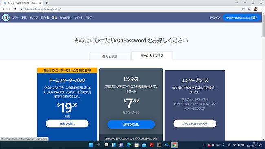
Task: Click the エンタープライズ heading
Action: [195, 80]
